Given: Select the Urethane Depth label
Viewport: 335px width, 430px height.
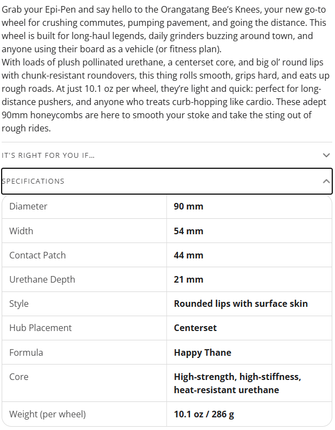Looking at the screenshot, I should [42, 279].
